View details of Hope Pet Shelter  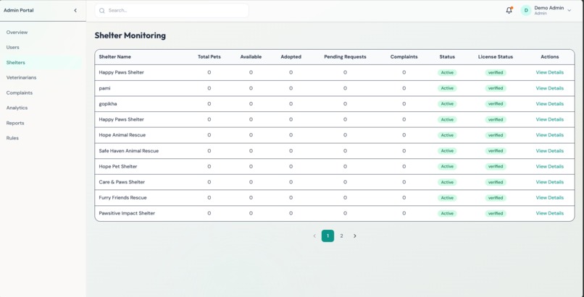(549, 166)
